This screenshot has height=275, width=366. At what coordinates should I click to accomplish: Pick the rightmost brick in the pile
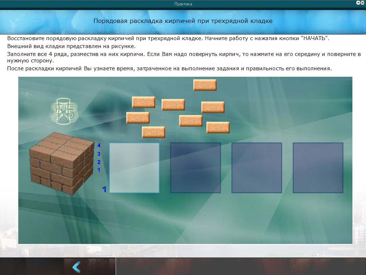(218, 128)
